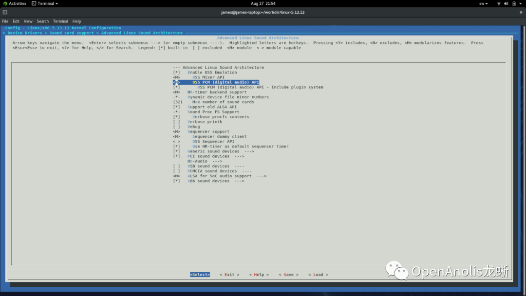The image size is (526, 296).
Task: Select Sequencer support entry
Action: pos(201,131)
